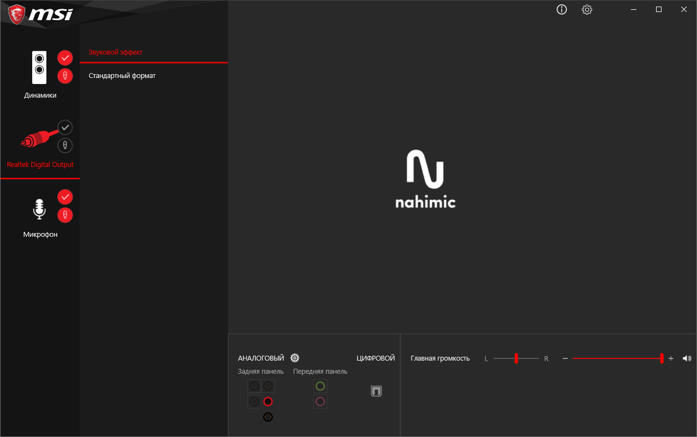The image size is (697, 437).
Task: Click the Realtek Digital Output label
Action: (x=40, y=165)
